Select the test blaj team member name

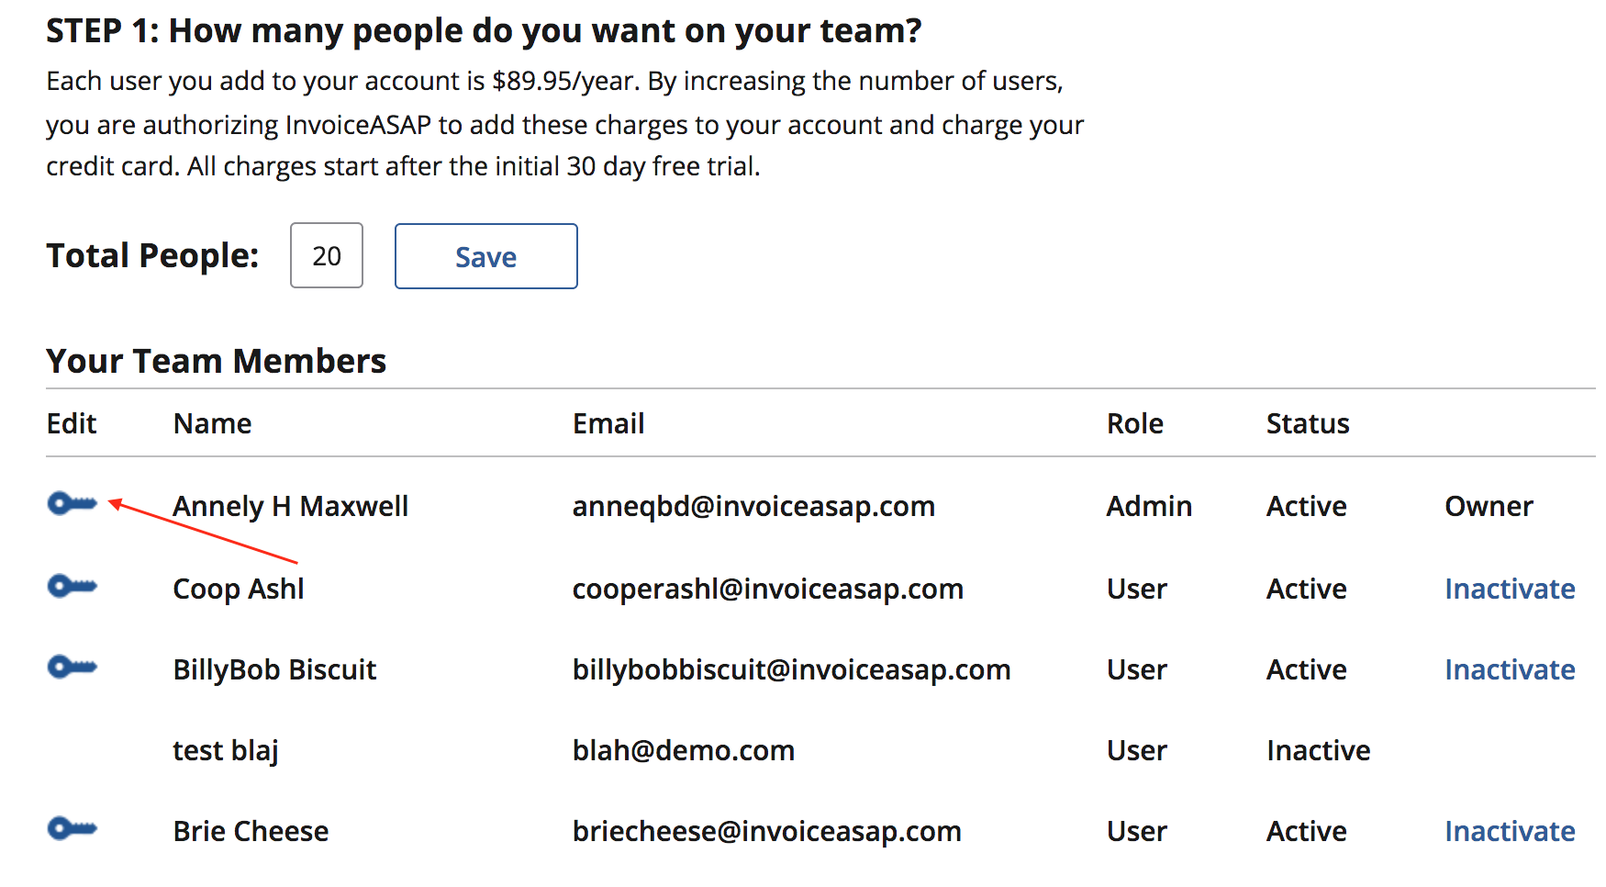[225, 750]
